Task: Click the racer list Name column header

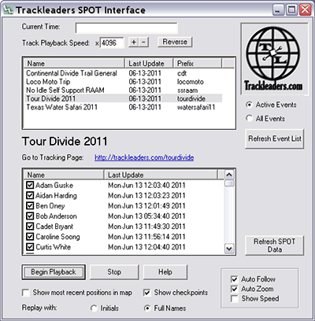Action: click(64, 175)
